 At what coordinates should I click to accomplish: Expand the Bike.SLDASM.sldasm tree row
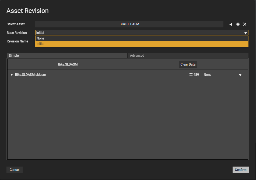[12, 75]
